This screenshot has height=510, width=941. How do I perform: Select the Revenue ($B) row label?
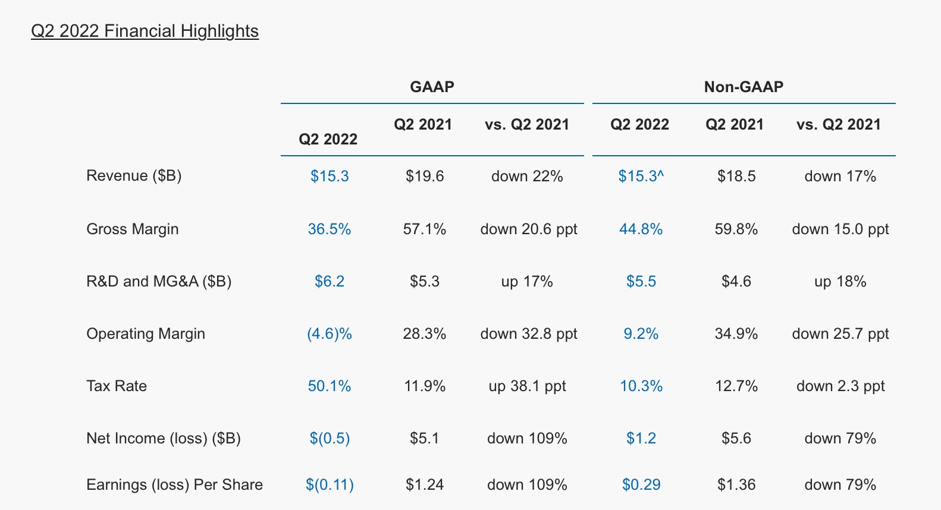(x=134, y=176)
